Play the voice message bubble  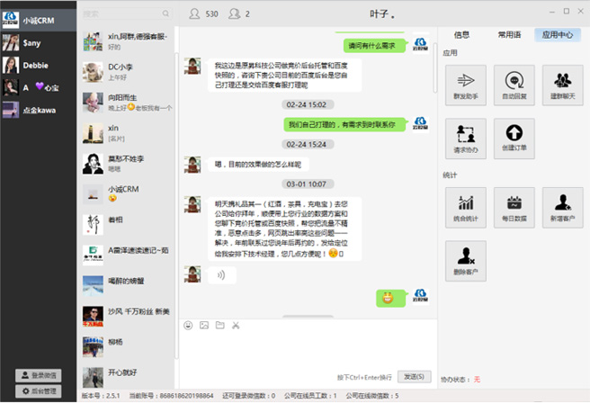pos(221,275)
